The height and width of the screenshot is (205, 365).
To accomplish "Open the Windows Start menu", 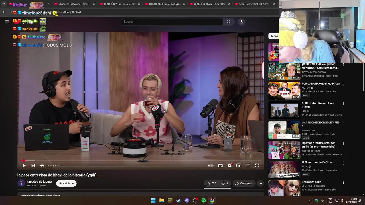I will point(153,200).
